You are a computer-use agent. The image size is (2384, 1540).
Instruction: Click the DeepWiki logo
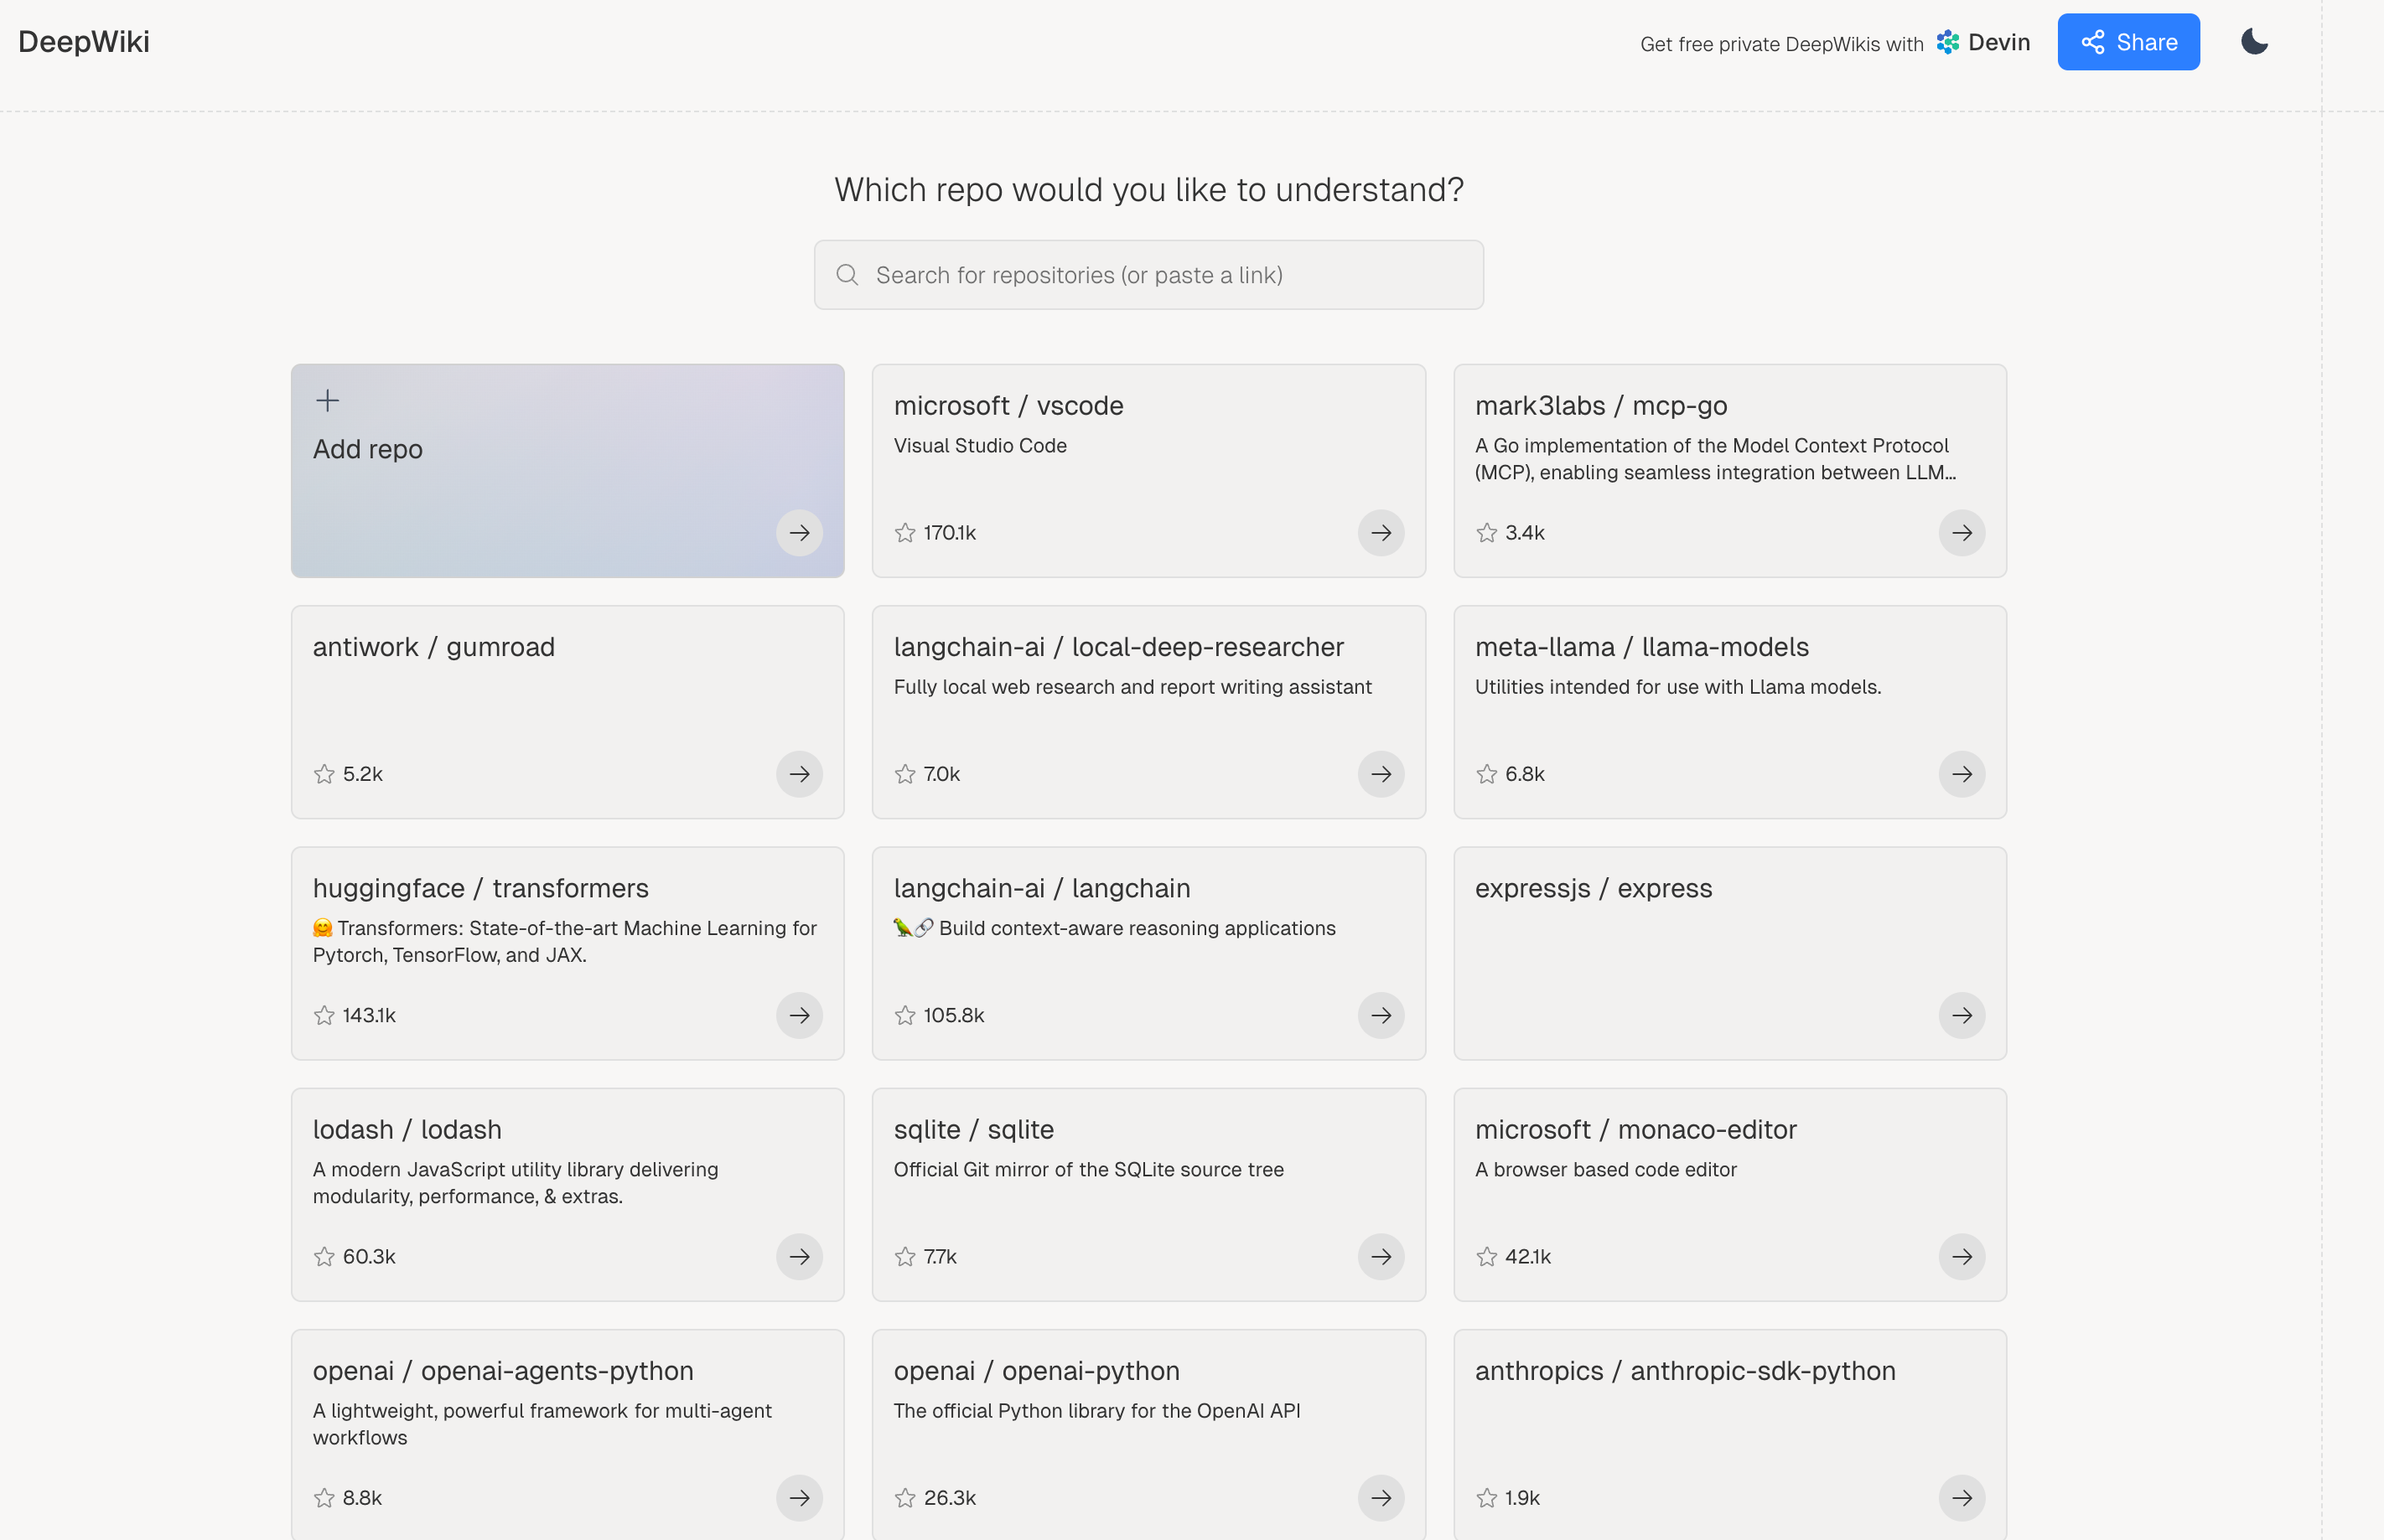point(84,42)
